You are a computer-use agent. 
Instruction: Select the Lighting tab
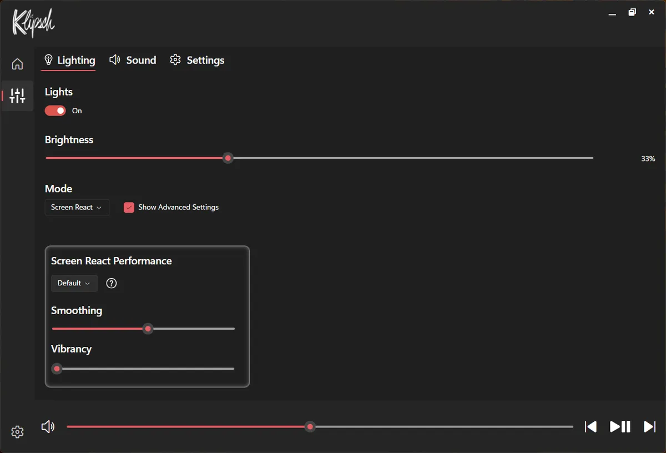tap(69, 60)
